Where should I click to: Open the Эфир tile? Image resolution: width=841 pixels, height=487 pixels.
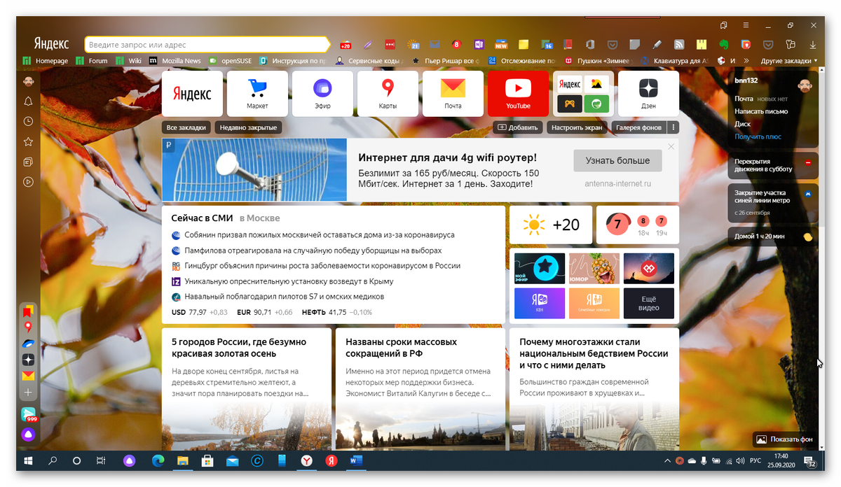pos(322,93)
